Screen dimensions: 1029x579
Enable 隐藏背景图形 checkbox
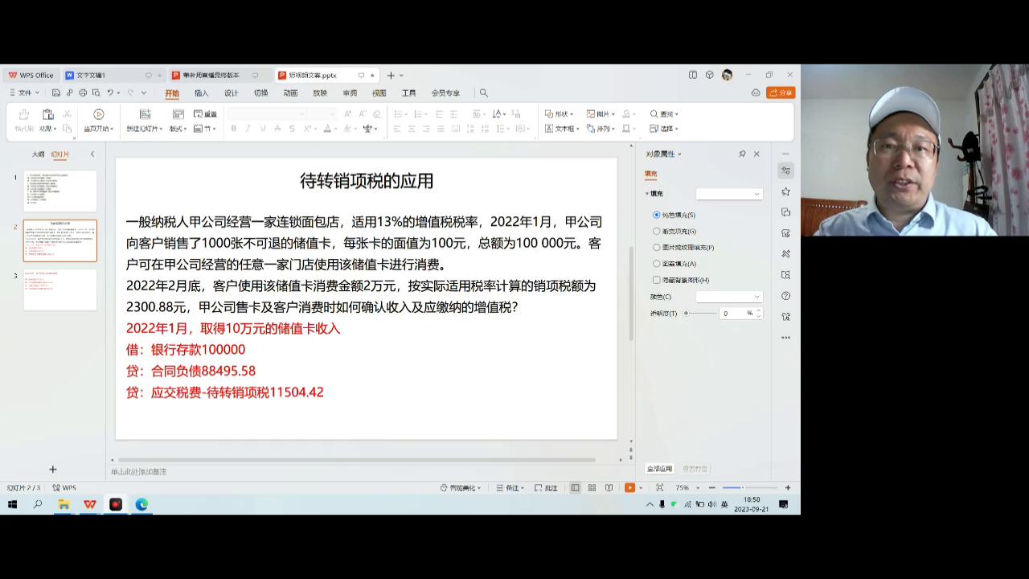657,279
